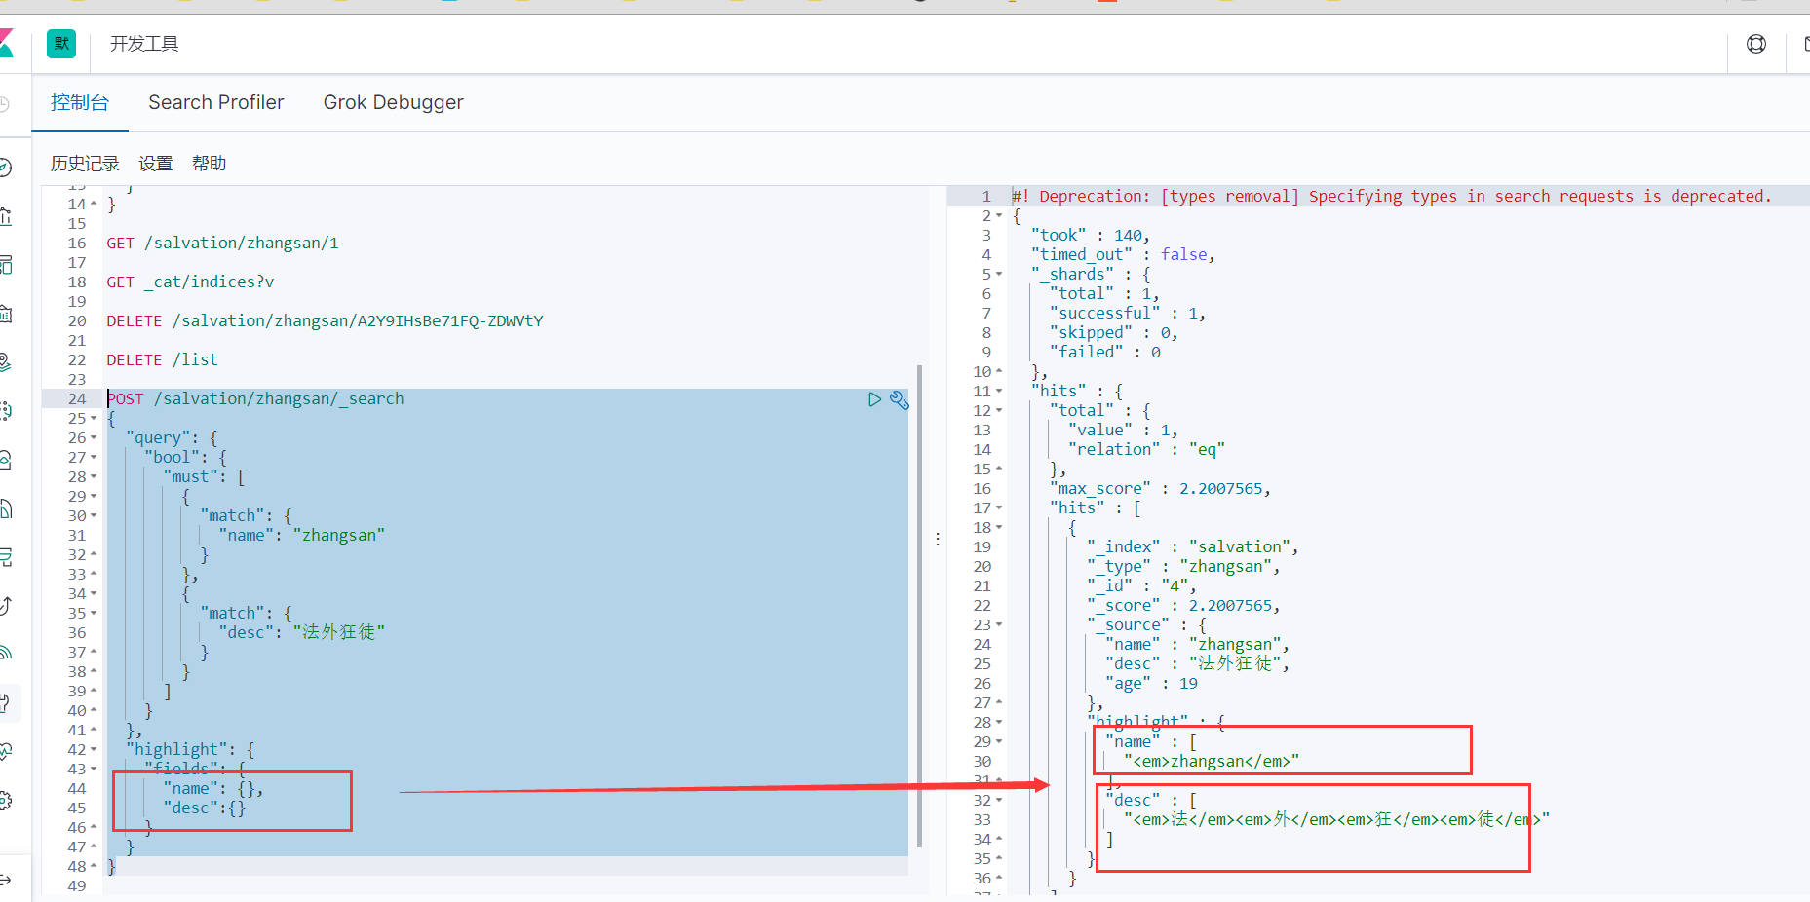Open the wrench actions menu for request

point(900,399)
